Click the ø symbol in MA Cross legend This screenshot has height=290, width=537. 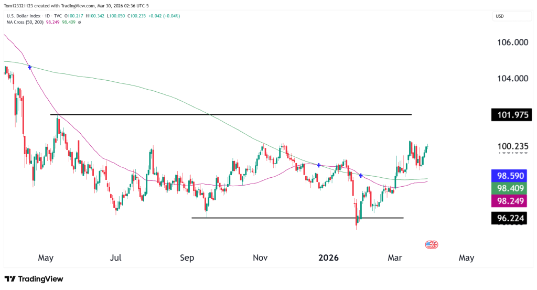[79, 23]
